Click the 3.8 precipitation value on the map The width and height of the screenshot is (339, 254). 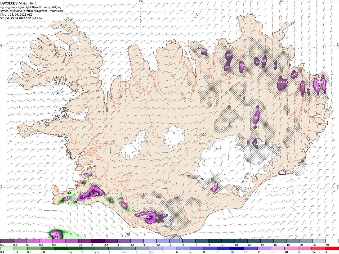[x=96, y=194]
